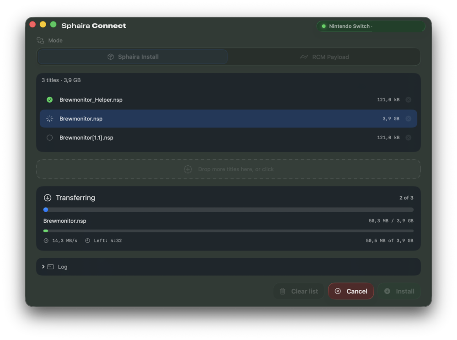The image size is (457, 340).
Task: Click the package icon in Sphaira Install tab
Action: [x=111, y=57]
